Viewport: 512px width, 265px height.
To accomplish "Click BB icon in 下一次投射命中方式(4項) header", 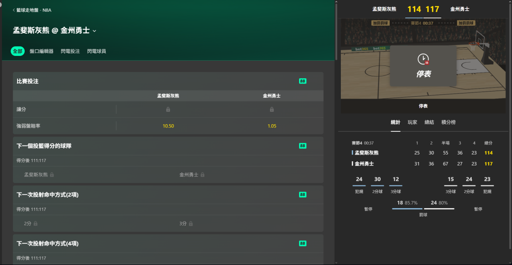I will coord(302,244).
